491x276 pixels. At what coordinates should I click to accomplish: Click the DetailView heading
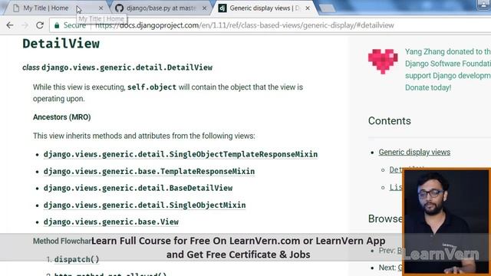pyautogui.click(x=61, y=44)
